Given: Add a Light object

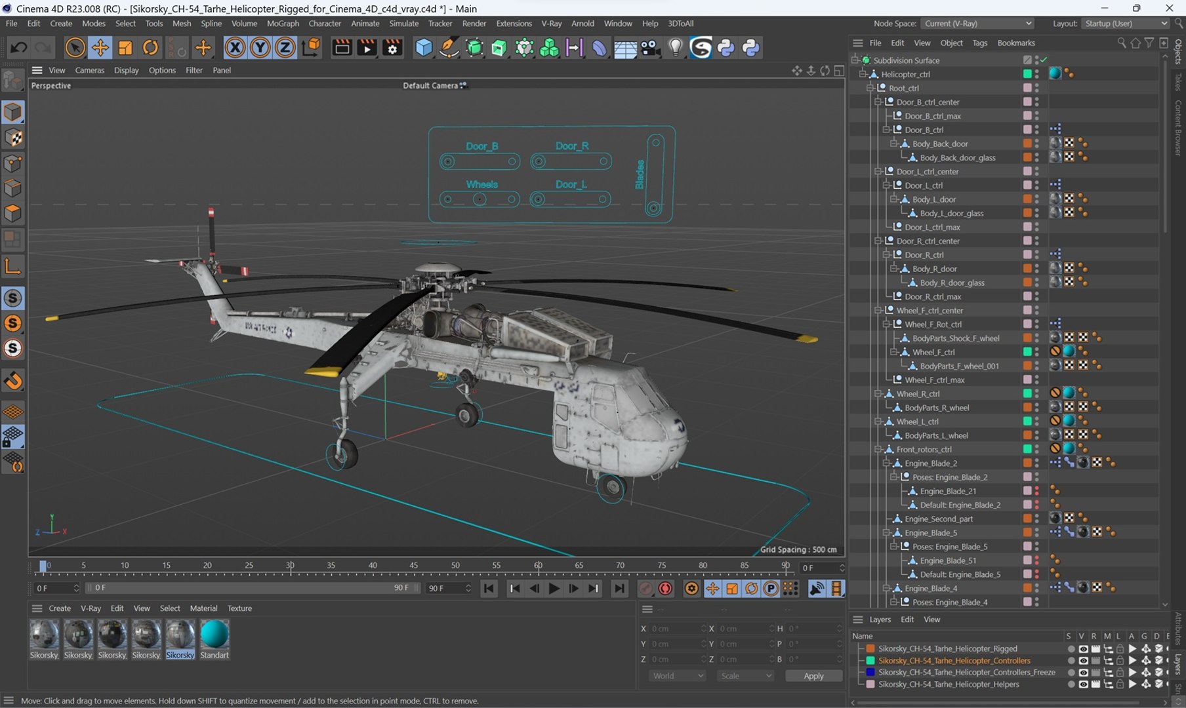Looking at the screenshot, I should tap(675, 47).
